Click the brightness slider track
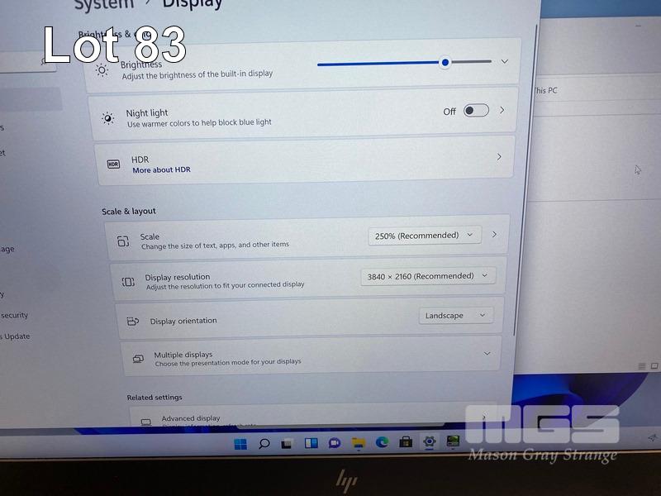This screenshot has width=661, height=496. (x=380, y=63)
